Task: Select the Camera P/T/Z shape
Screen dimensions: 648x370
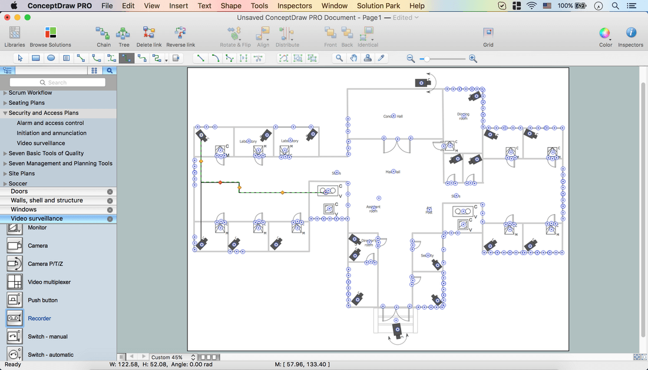Action: [15, 264]
